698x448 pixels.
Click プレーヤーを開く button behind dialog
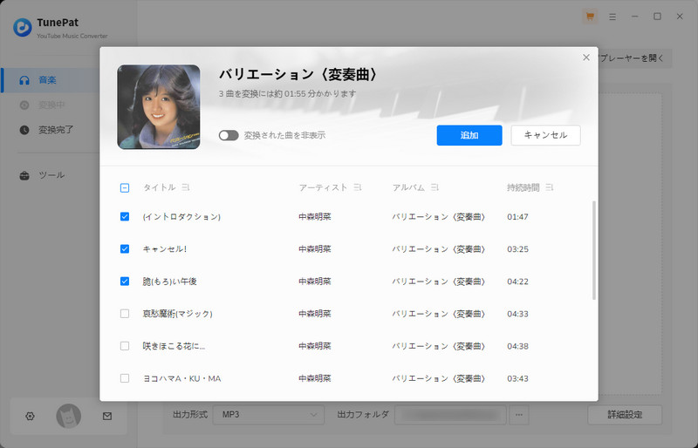635,58
